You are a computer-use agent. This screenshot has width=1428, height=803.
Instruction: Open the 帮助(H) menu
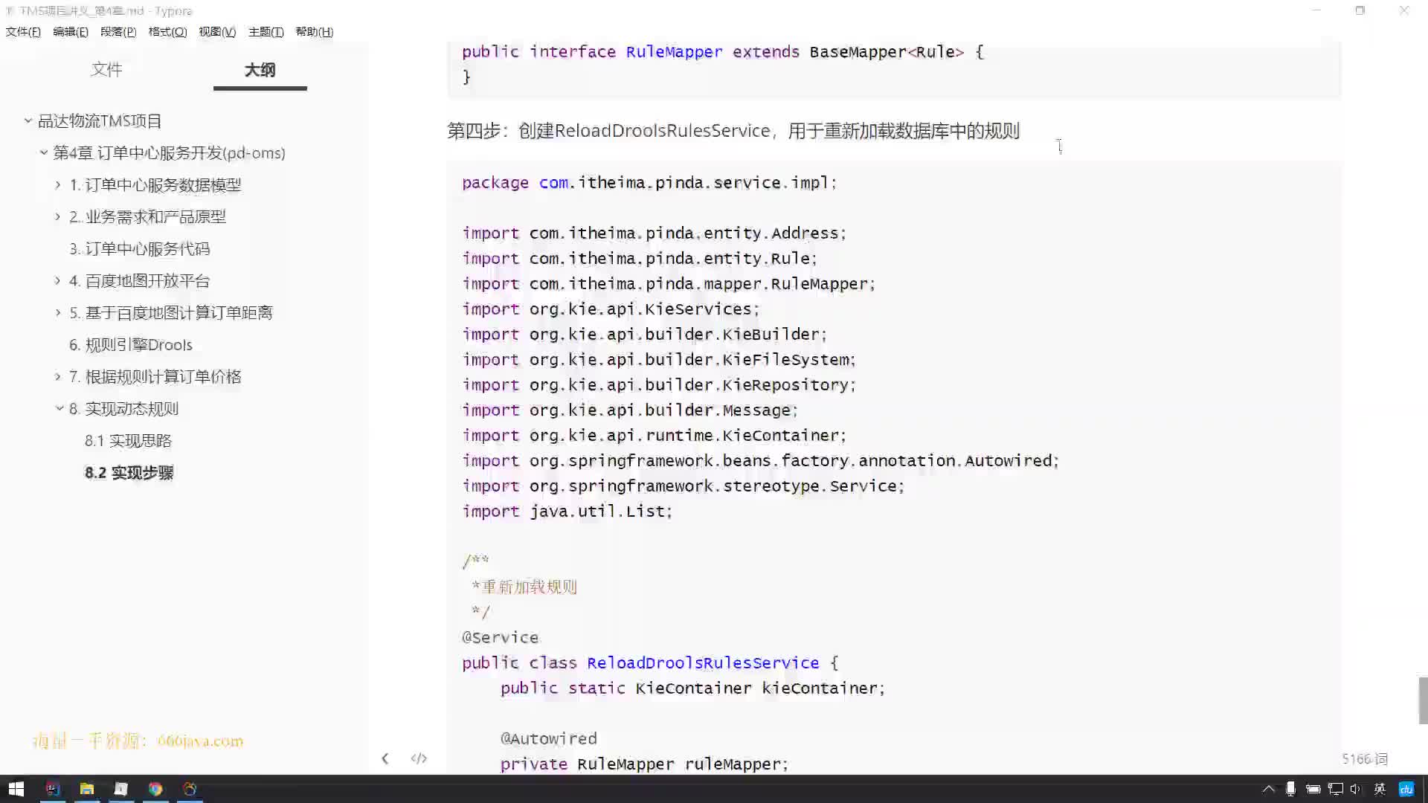315,31
